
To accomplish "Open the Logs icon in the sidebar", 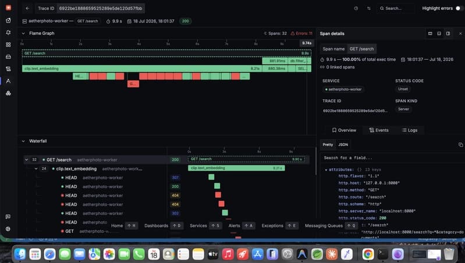I will [8, 69].
